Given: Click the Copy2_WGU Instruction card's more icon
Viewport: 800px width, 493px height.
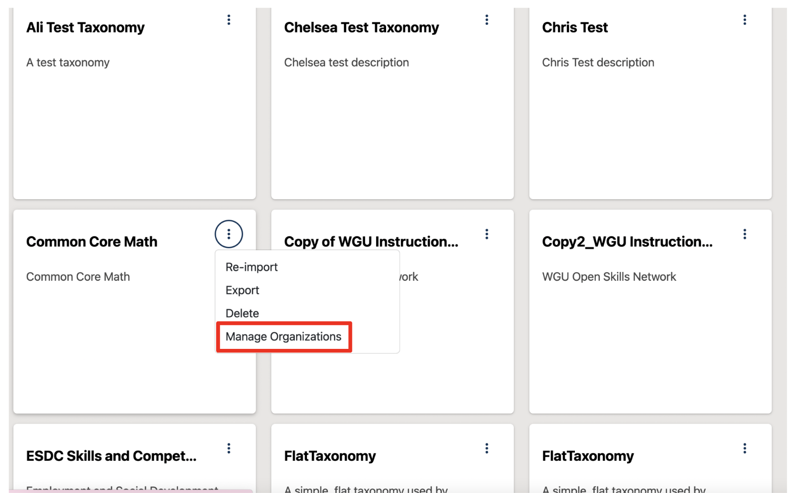Looking at the screenshot, I should tap(744, 234).
